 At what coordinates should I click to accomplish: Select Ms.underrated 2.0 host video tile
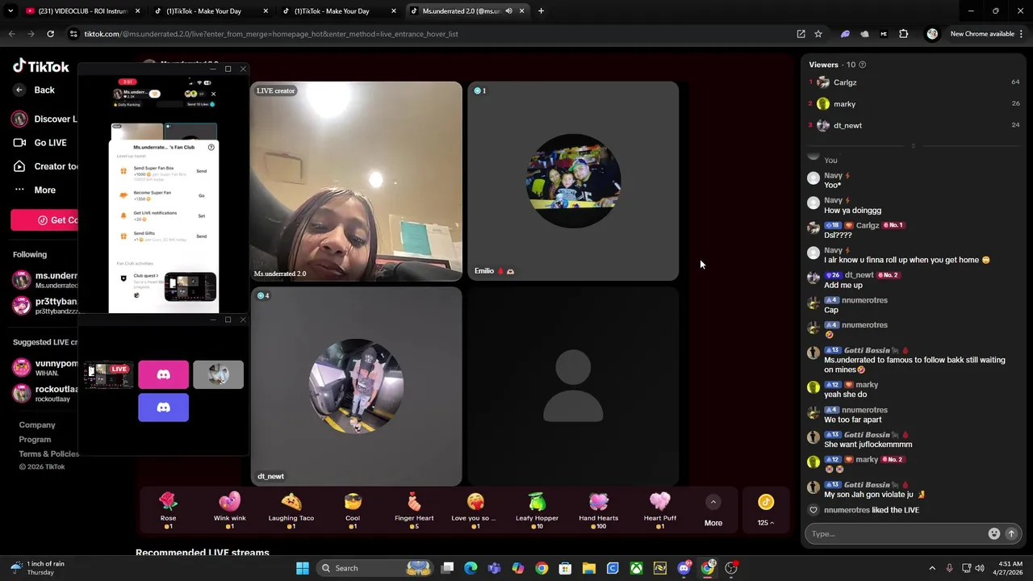356,181
